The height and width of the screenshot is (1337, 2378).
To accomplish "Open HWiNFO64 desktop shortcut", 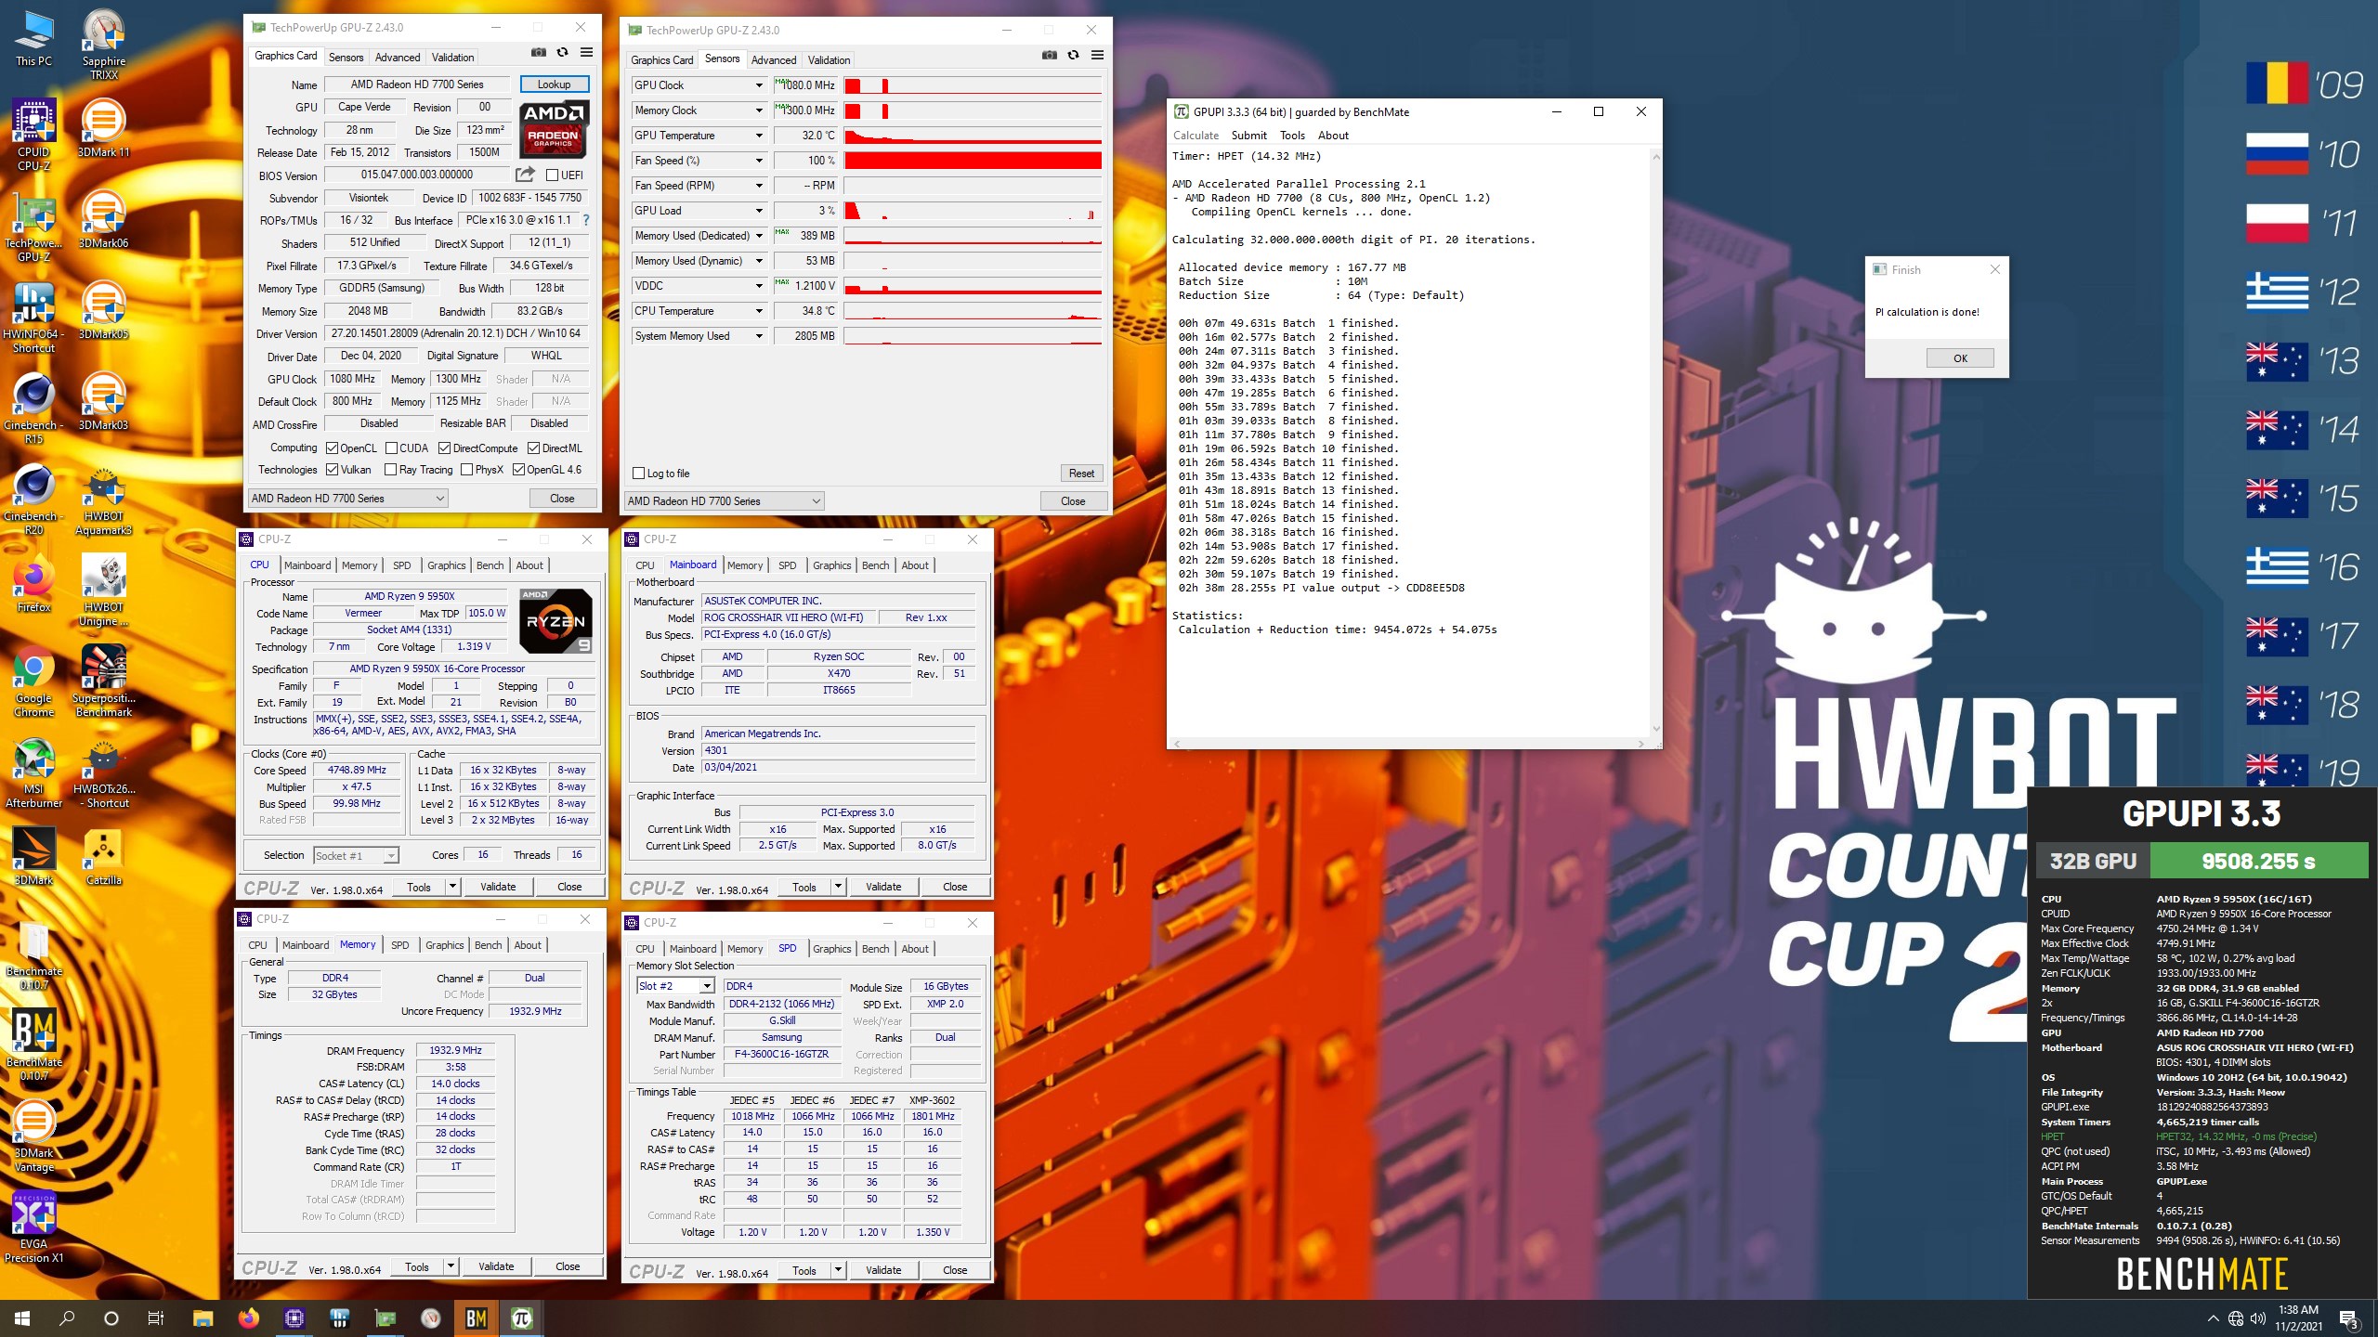I will pos(34,317).
